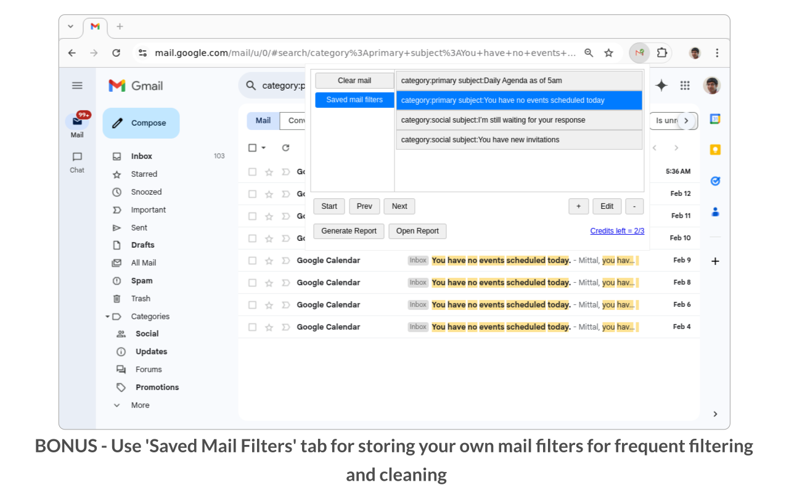Show more filter chips with right chevron
The width and height of the screenshot is (789, 493).
tap(686, 121)
